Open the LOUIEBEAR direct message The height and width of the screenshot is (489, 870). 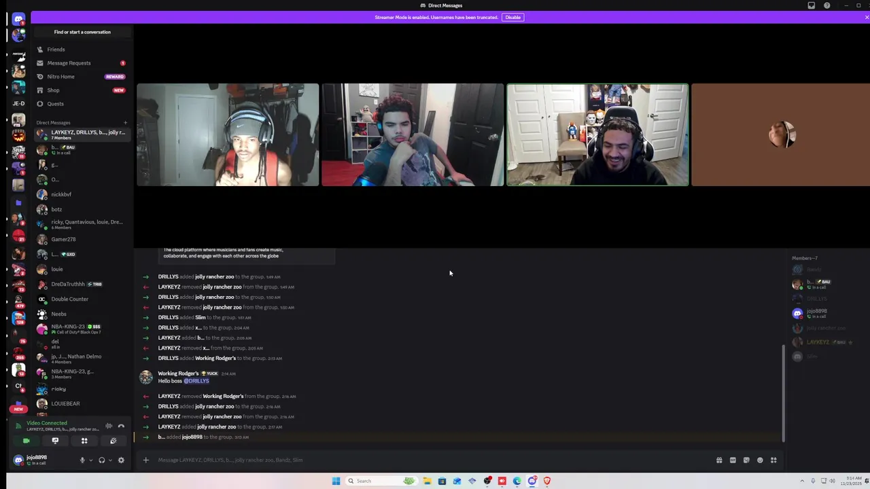[82, 403]
